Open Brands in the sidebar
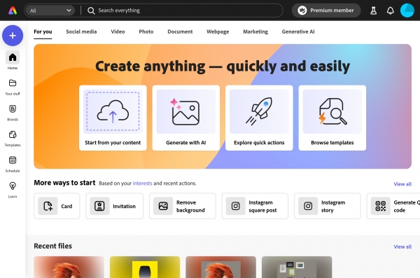The image size is (420, 278). click(x=13, y=109)
